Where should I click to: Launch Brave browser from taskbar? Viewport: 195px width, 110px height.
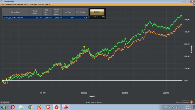coord(48,107)
